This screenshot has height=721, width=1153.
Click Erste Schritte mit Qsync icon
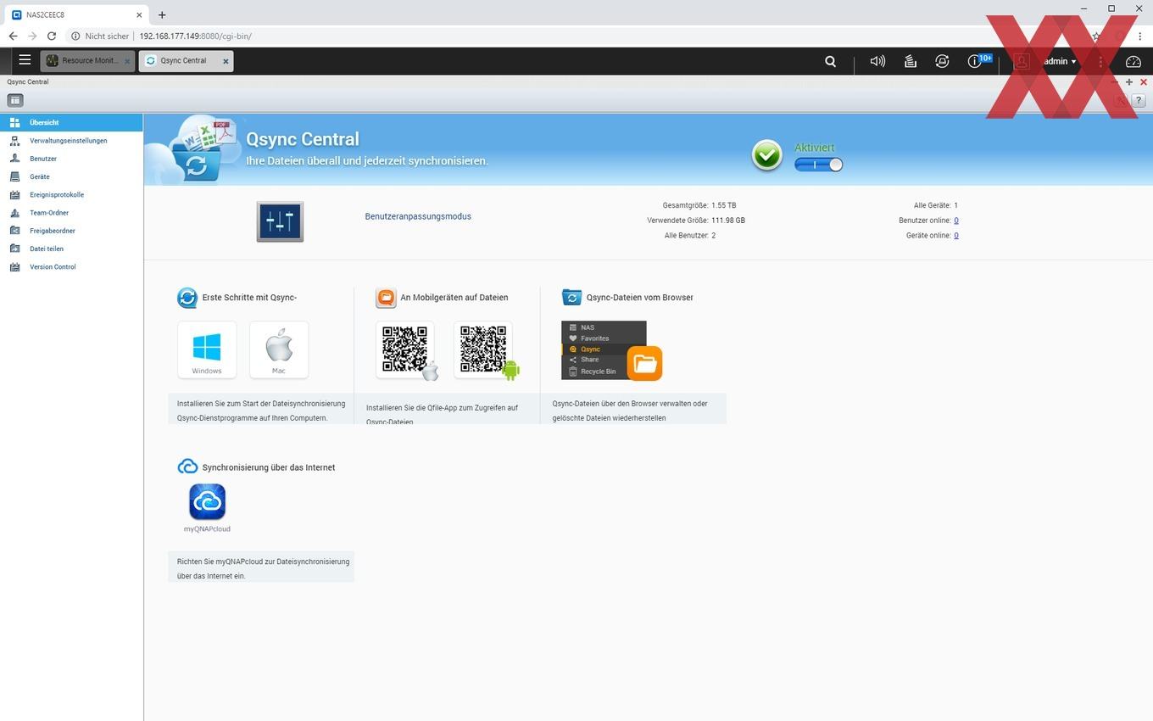coord(187,298)
